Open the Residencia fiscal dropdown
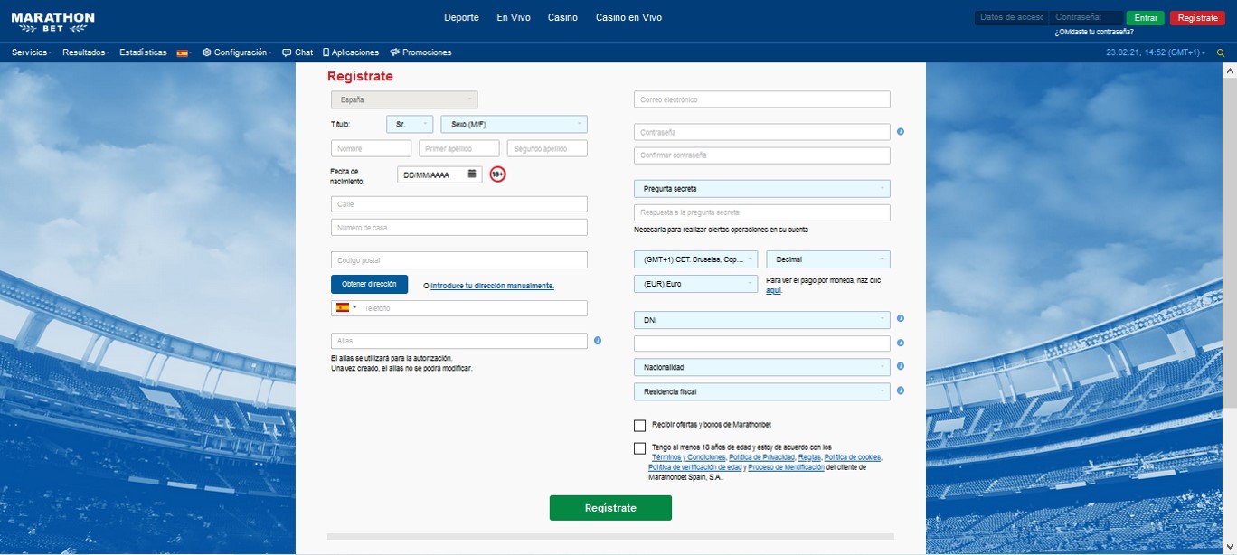Screen dimensions: 1237x555 761,391
